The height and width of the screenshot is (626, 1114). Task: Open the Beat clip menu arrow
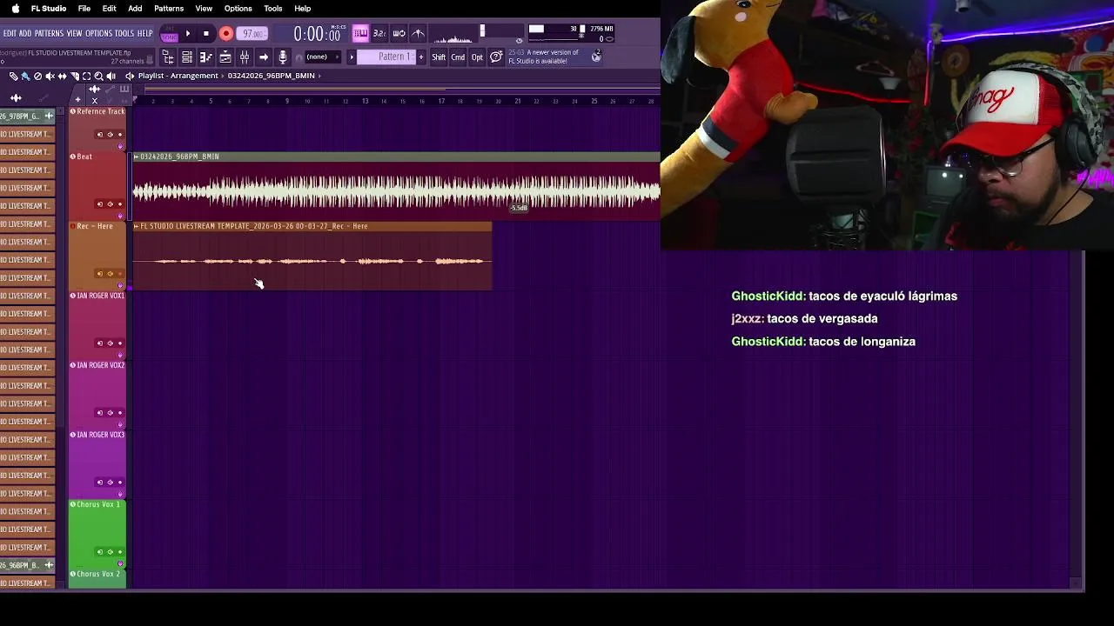(x=136, y=156)
